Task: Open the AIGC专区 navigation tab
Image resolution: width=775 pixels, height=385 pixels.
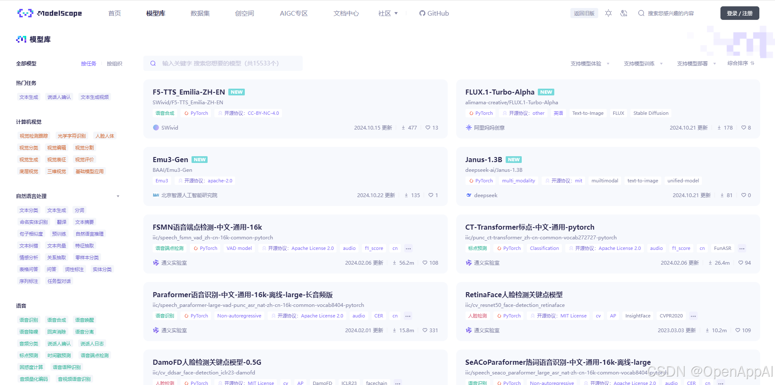Action: point(294,13)
